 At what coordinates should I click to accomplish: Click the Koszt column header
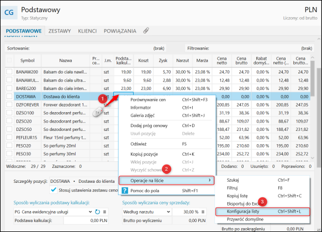144,61
